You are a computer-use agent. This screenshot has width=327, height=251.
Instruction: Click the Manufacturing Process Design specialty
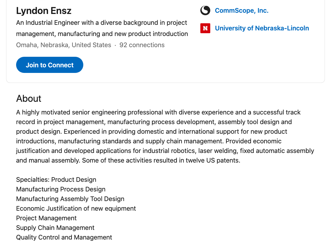pyautogui.click(x=61, y=189)
